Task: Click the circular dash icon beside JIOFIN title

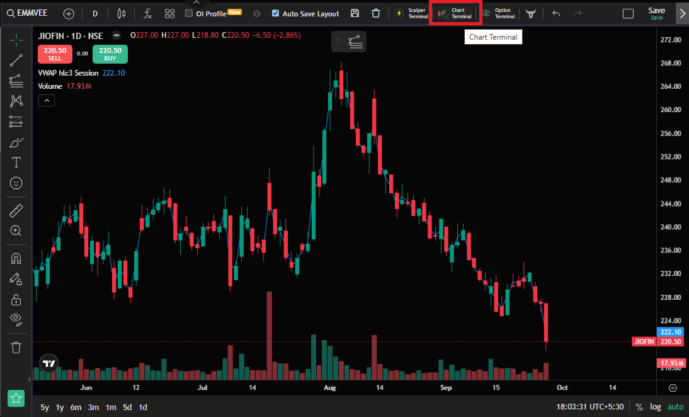Action: coord(117,35)
